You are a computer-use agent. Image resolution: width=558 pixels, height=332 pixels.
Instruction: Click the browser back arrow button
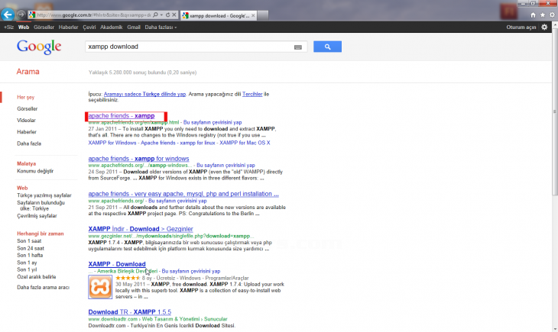tap(8, 14)
